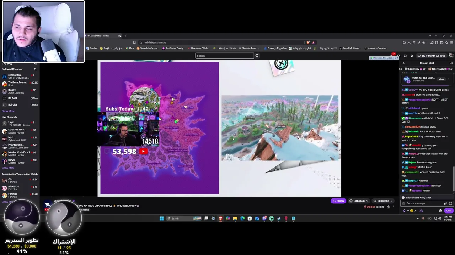The width and height of the screenshot is (455, 255).
Task: Expand Show More under Live Channels
Action: [x=8, y=168]
